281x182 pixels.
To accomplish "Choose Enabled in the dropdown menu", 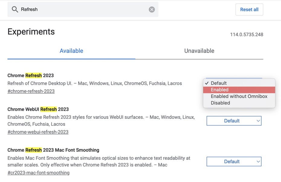I will tap(239, 90).
